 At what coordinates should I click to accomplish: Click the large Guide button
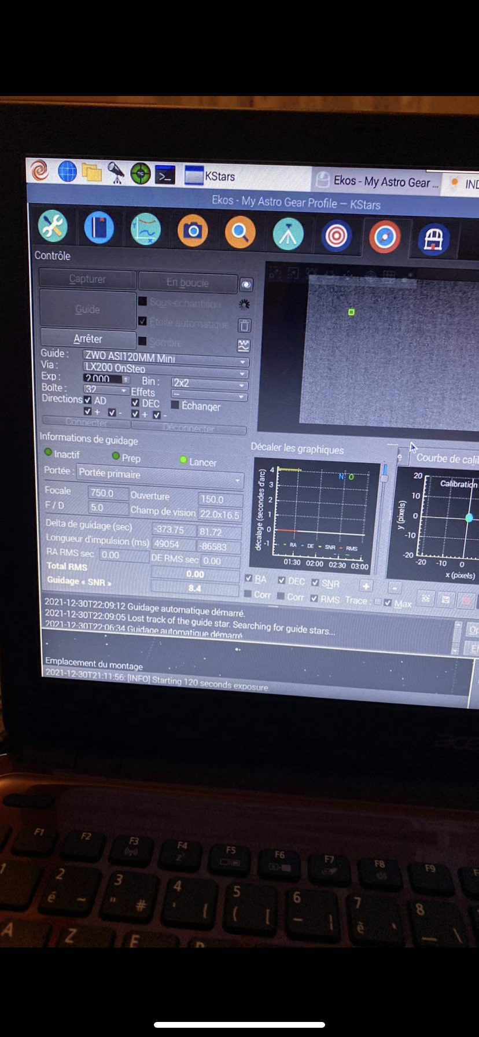(87, 310)
